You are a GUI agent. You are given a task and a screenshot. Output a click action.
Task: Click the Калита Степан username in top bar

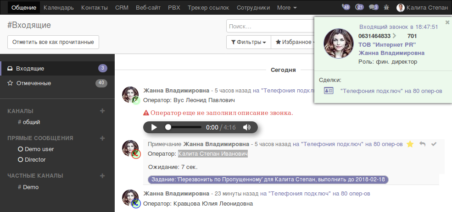click(427, 8)
